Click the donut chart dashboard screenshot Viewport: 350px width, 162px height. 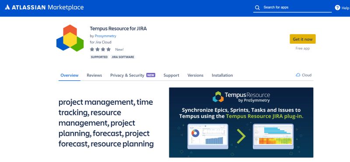[x=208, y=136]
